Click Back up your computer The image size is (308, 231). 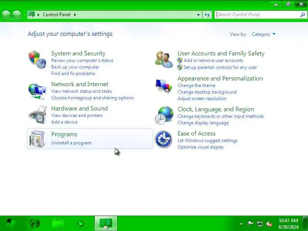75,67
